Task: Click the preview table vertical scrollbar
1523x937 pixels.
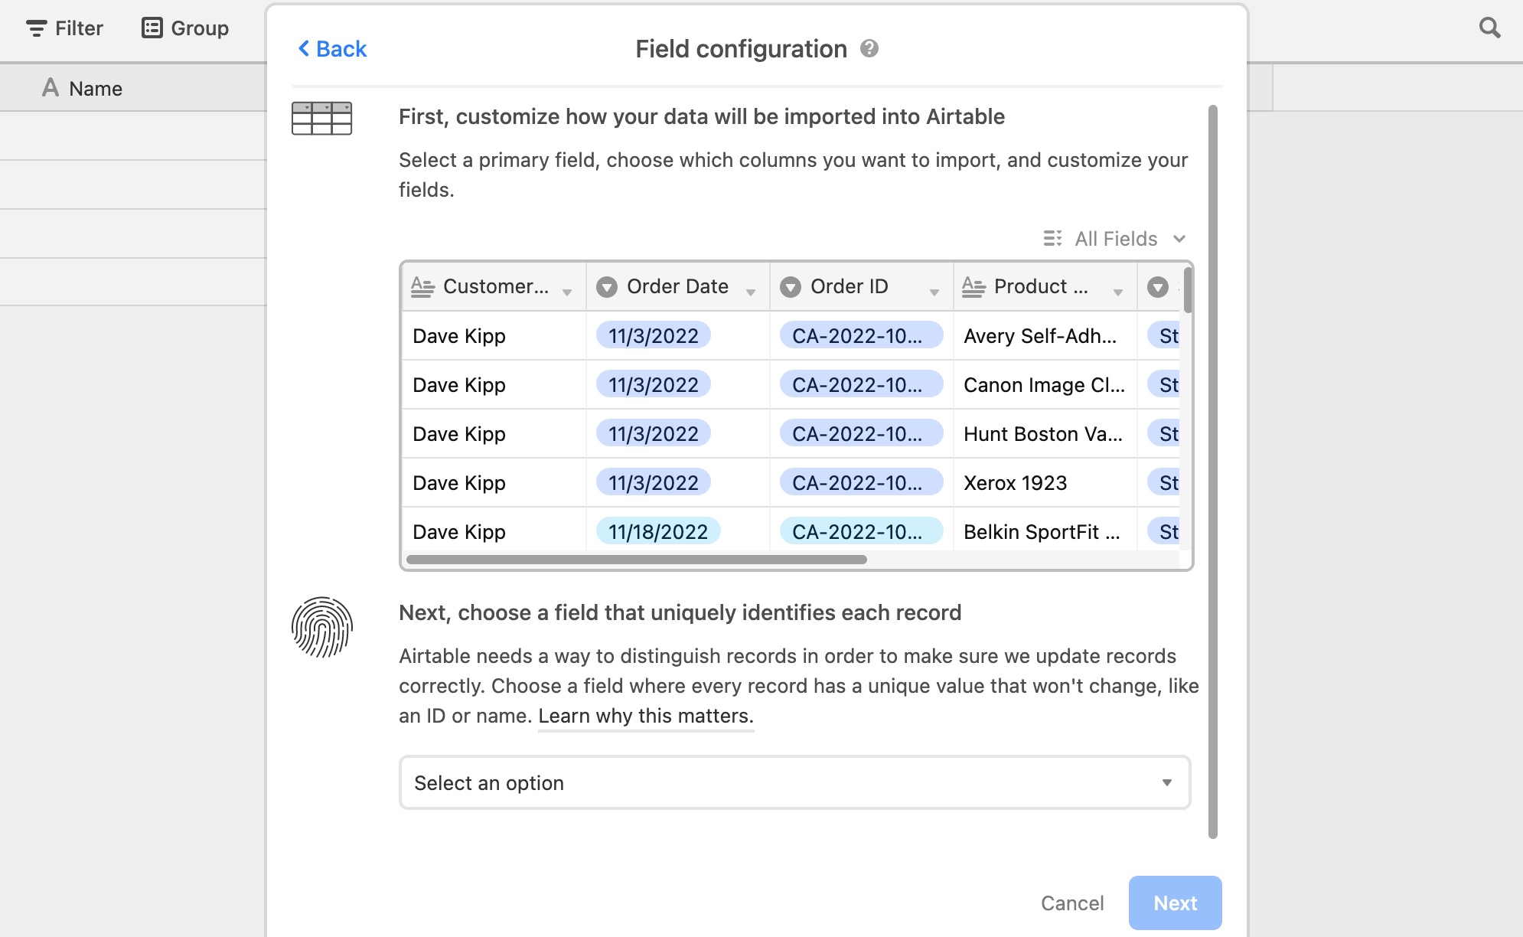Action: pyautogui.click(x=1187, y=290)
